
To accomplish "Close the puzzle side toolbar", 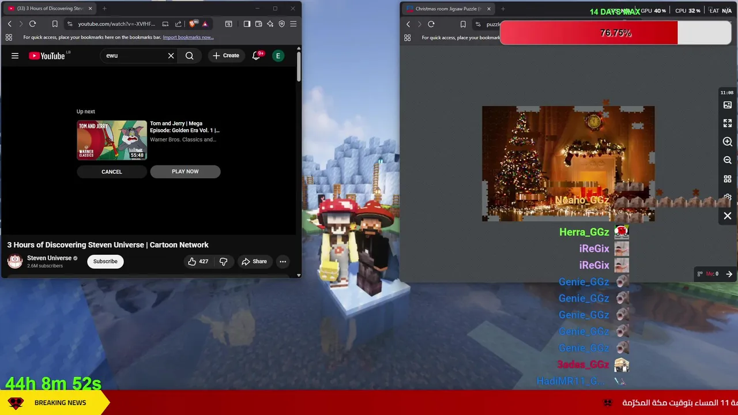I will point(728,216).
